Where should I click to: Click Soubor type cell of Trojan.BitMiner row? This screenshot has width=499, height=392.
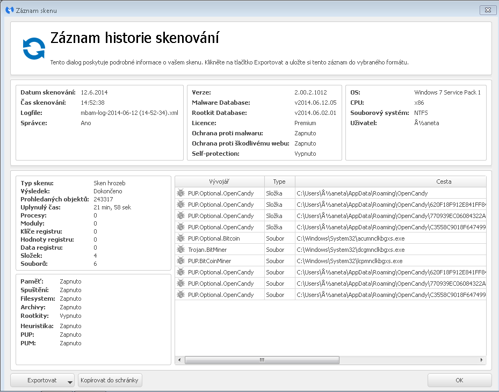click(x=275, y=250)
